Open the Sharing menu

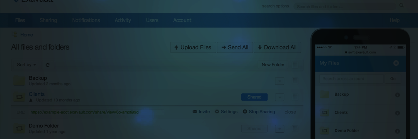coord(48,20)
